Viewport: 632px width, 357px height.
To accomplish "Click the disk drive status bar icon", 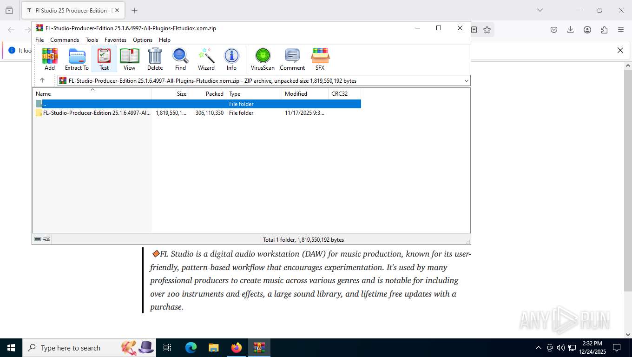I will pyautogui.click(x=38, y=239).
